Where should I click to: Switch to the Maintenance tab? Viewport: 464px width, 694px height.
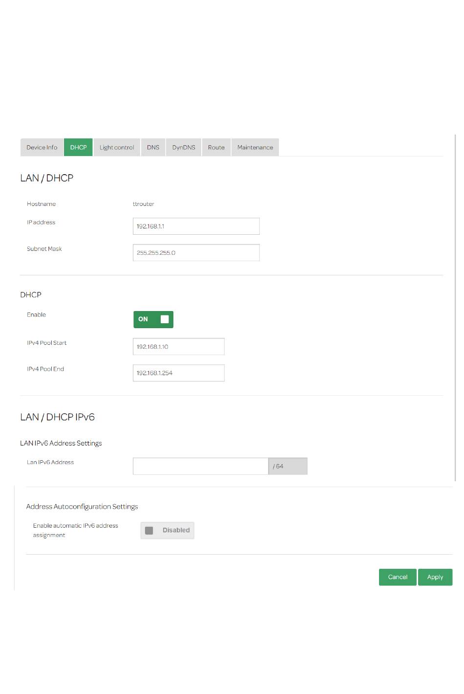[255, 147]
